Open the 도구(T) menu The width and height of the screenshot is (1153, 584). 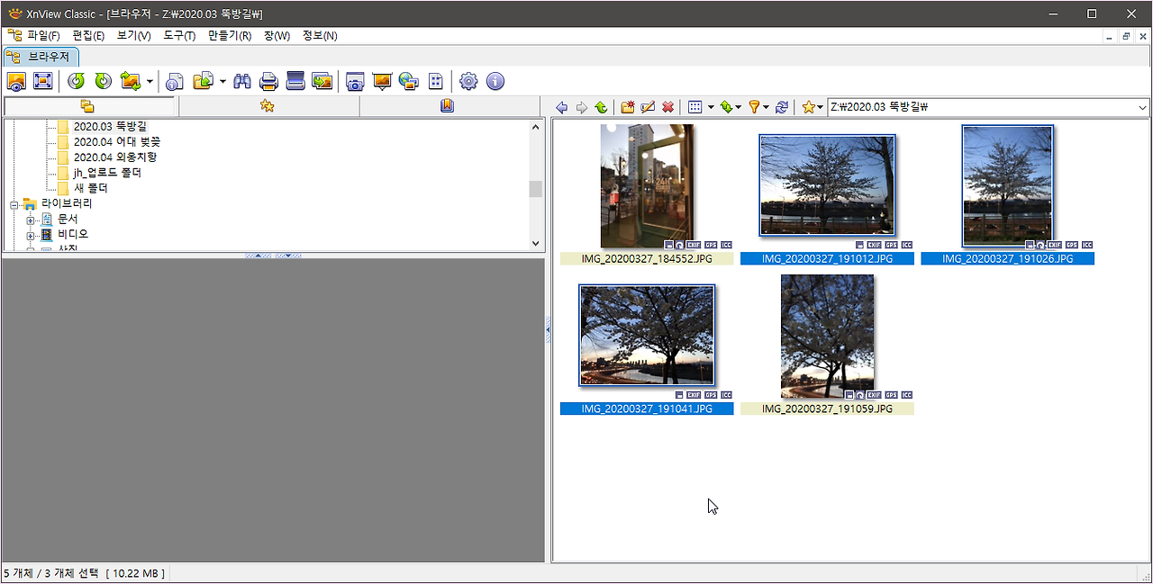coord(179,36)
